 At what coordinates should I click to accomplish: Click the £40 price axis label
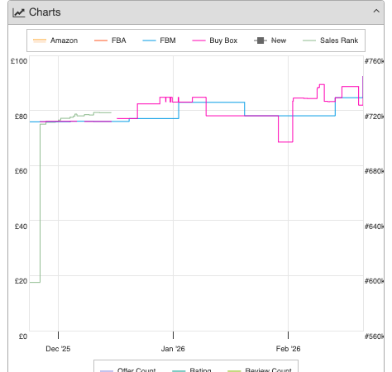21,227
